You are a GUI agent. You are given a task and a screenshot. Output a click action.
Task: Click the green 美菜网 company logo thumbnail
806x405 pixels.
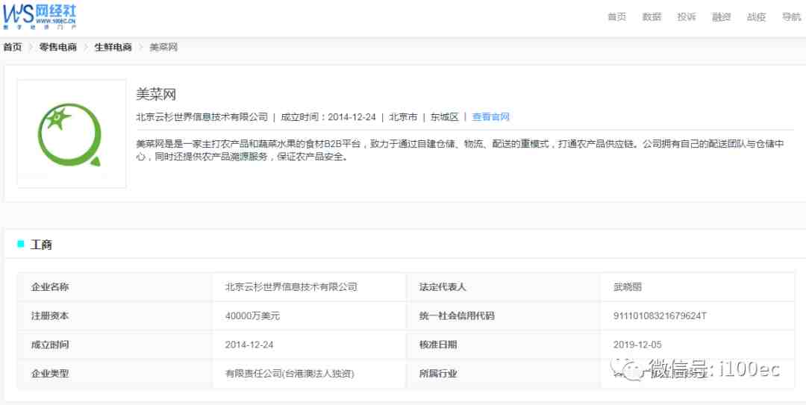tap(72, 134)
